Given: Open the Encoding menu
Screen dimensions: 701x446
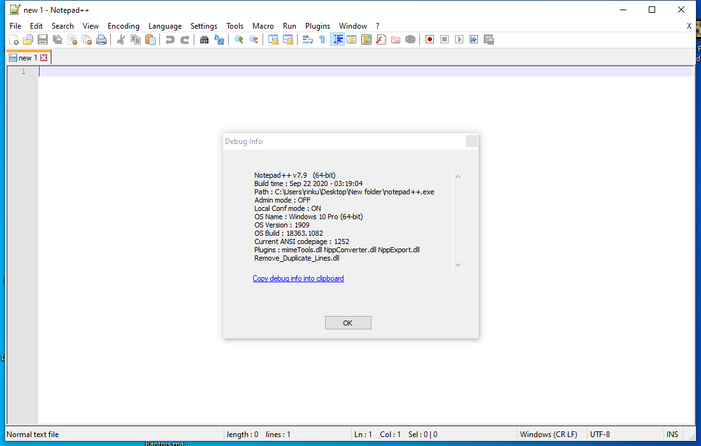Looking at the screenshot, I should [124, 26].
